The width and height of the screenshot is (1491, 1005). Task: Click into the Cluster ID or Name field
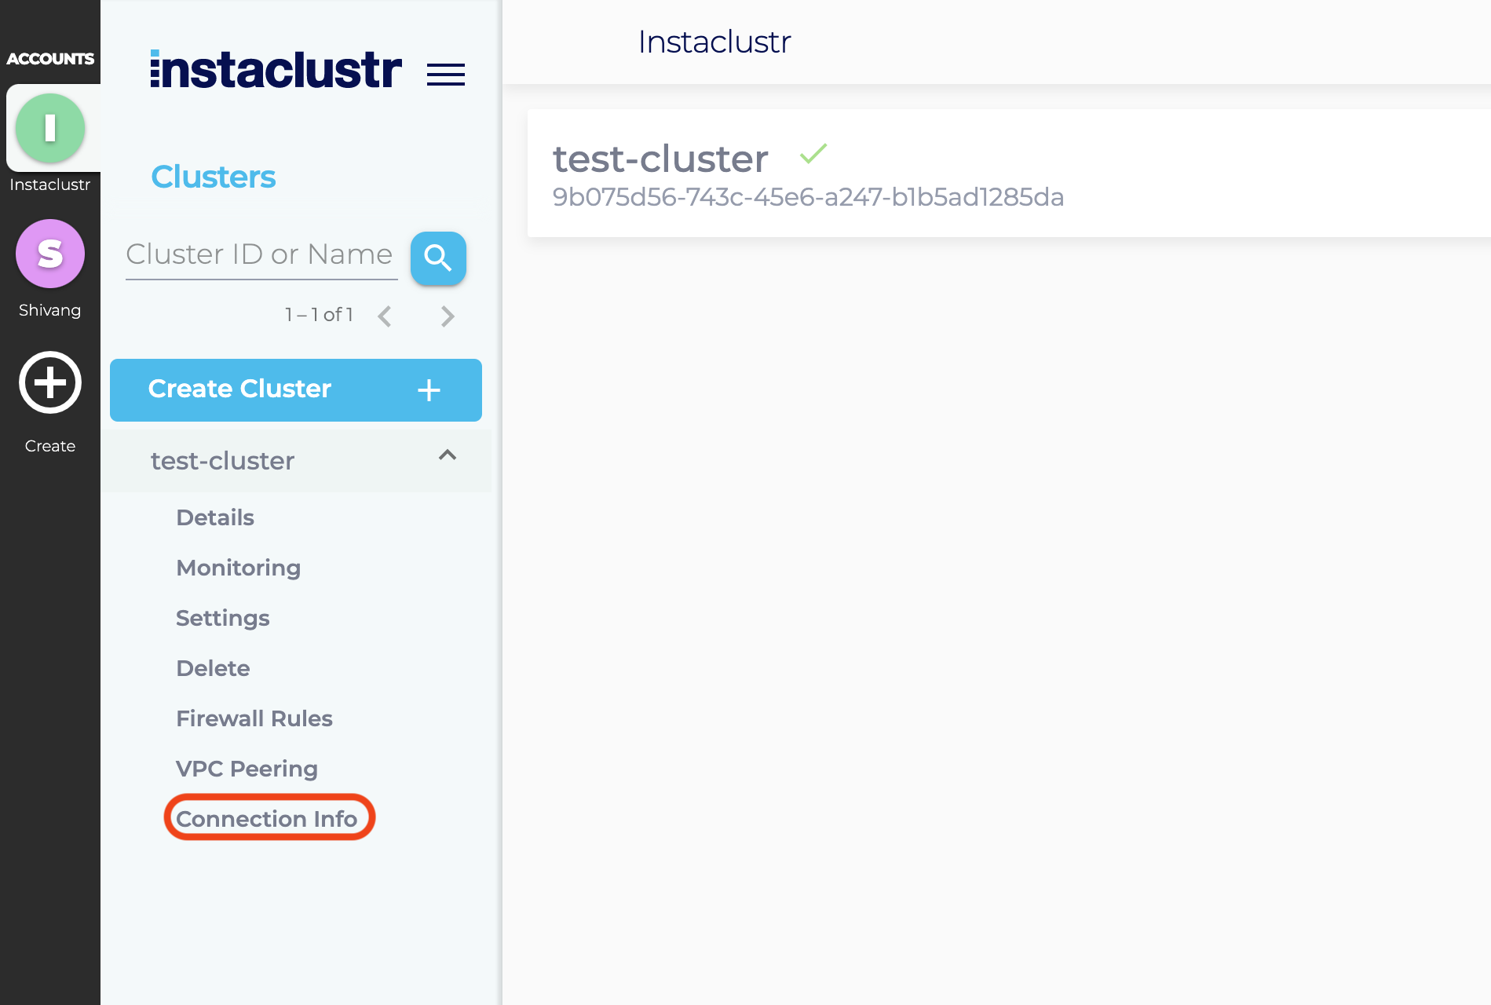(x=260, y=254)
